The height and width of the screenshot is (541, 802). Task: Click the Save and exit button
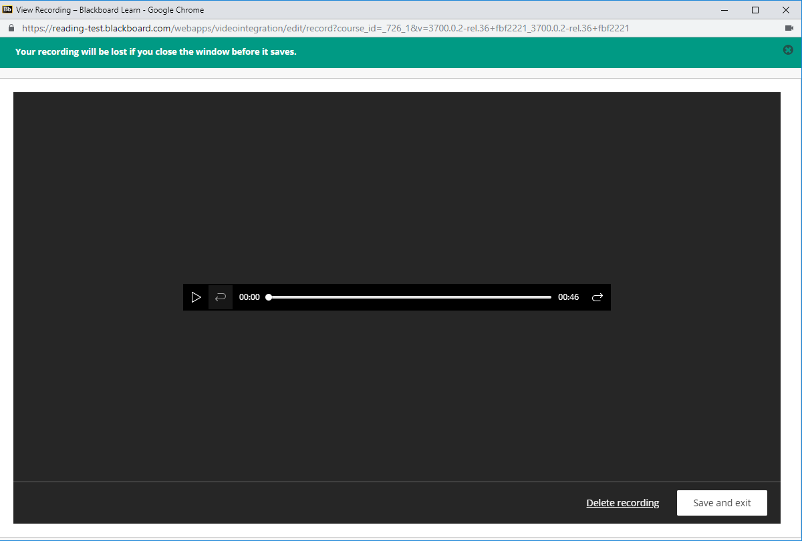[x=722, y=503]
